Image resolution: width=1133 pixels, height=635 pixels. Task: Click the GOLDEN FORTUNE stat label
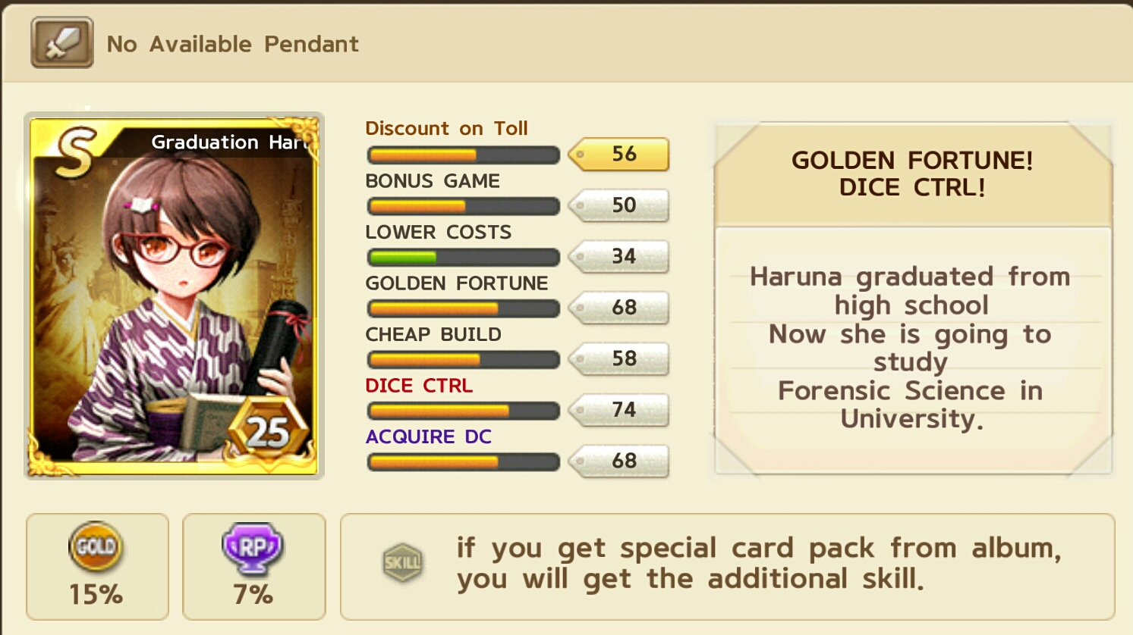(x=457, y=283)
